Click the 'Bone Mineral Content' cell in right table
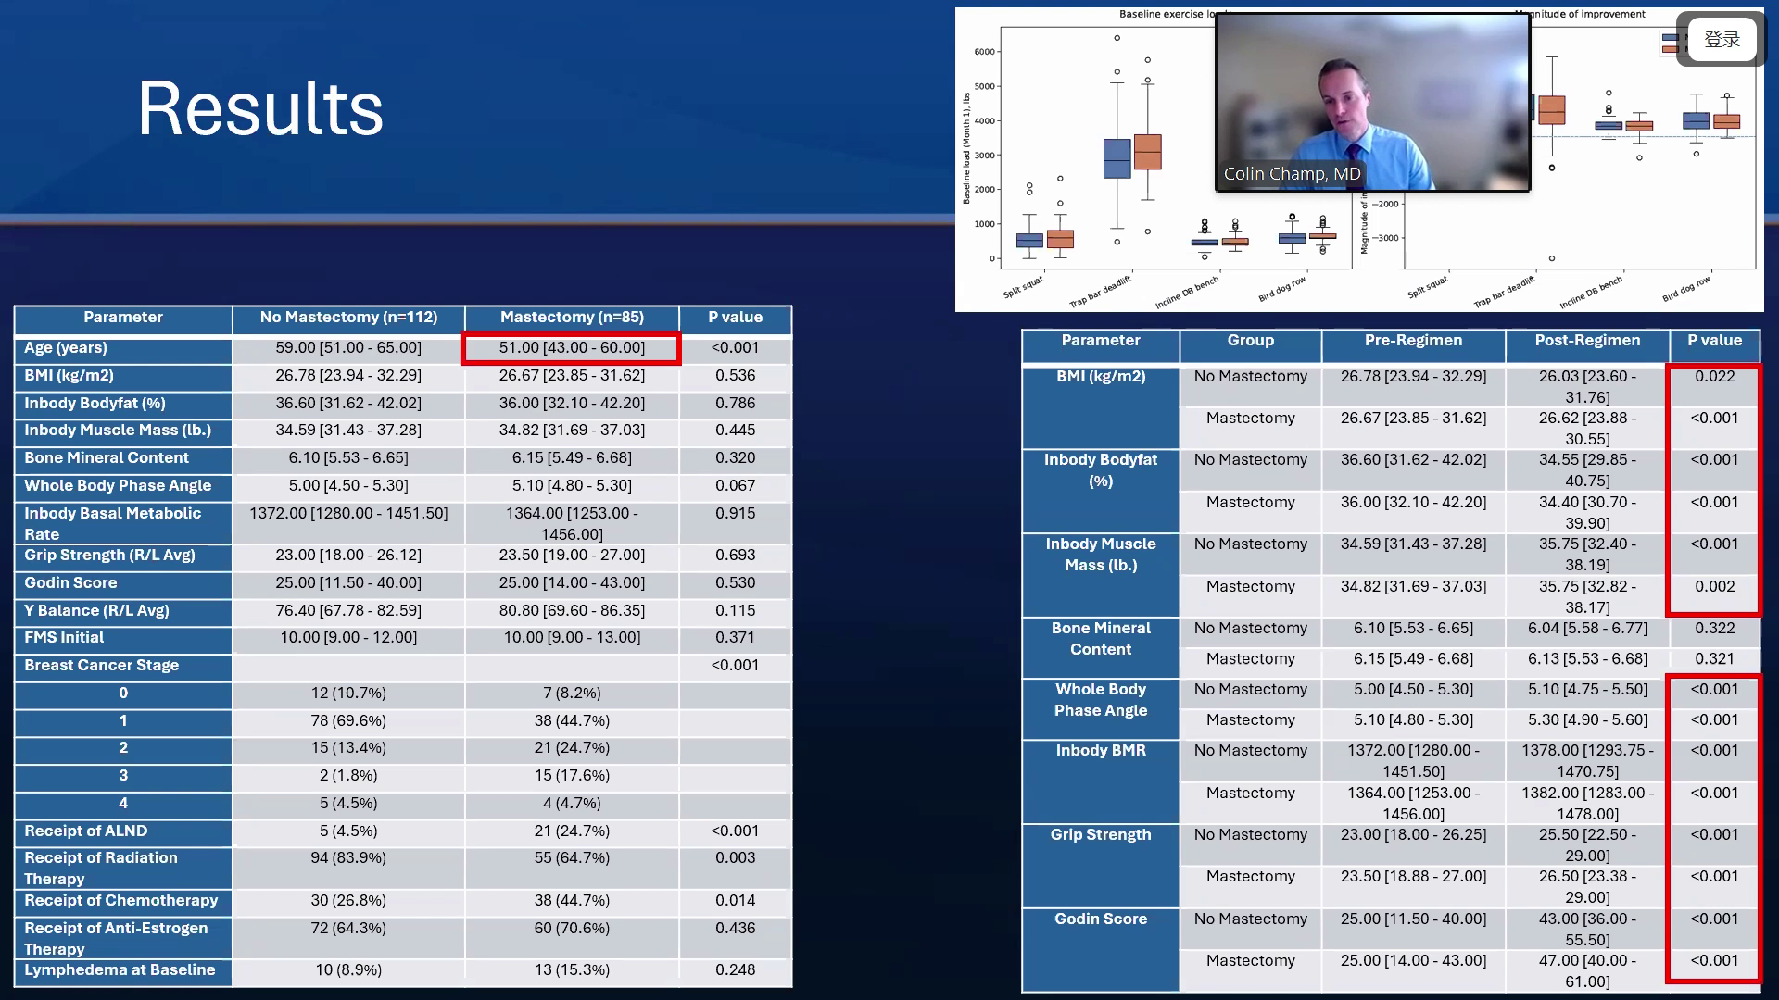This screenshot has height=1000, width=1779. coord(1100,639)
